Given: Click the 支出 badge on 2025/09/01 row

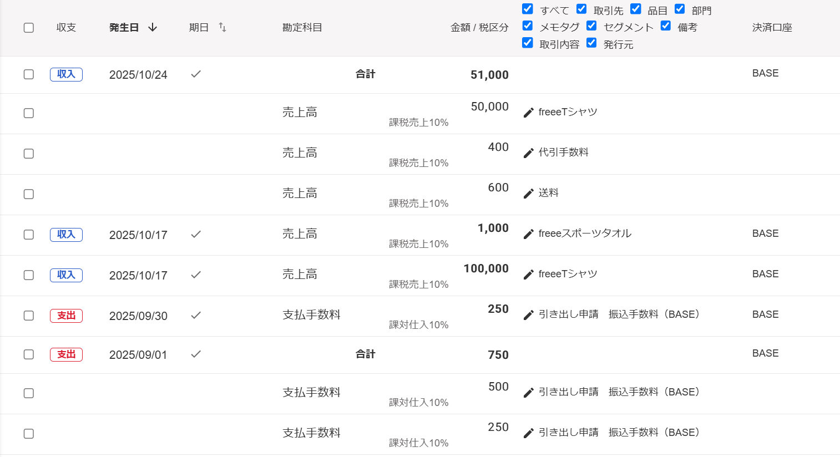Looking at the screenshot, I should 66,354.
